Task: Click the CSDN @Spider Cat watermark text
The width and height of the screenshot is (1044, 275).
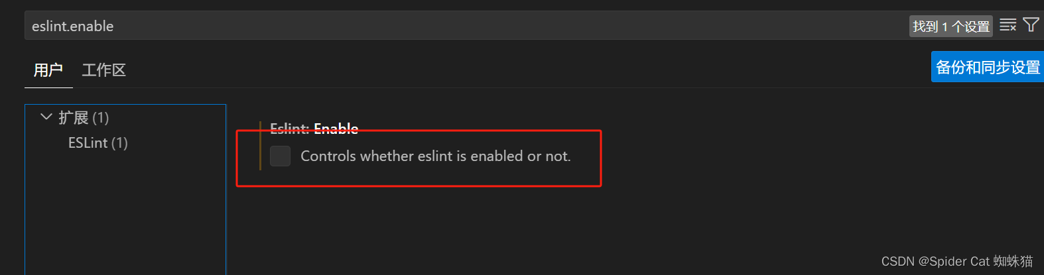Action: click(x=957, y=261)
